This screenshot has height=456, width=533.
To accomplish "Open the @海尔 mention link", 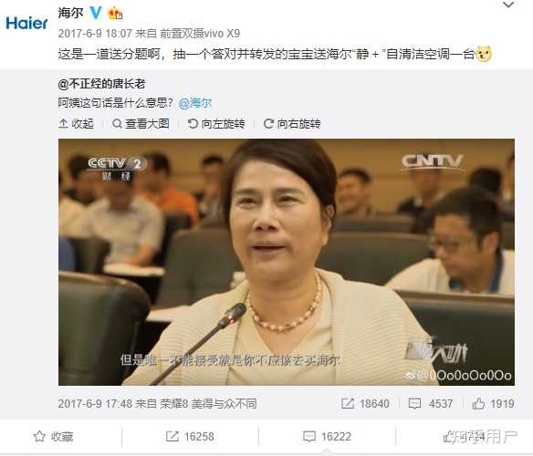I will (195, 103).
